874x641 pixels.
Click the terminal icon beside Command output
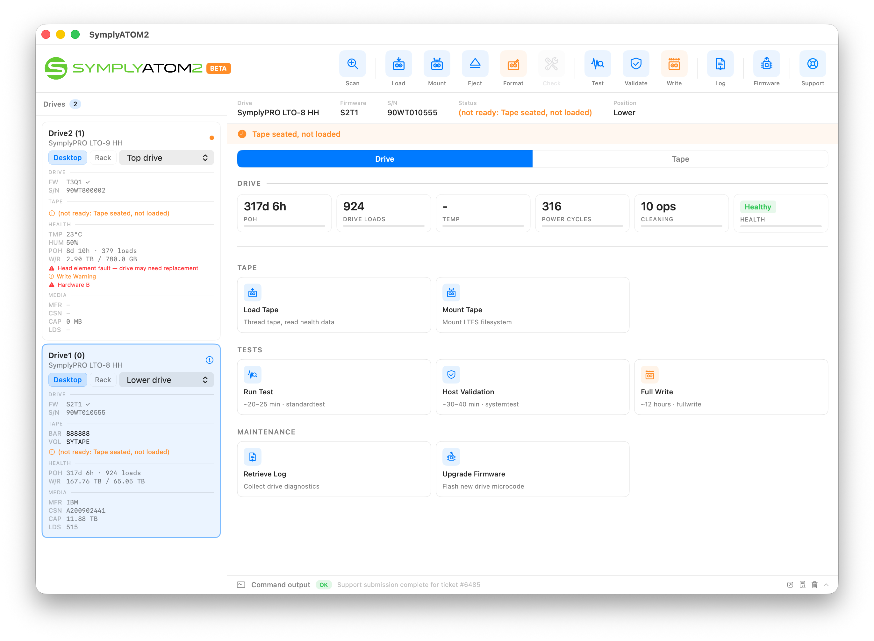241,585
